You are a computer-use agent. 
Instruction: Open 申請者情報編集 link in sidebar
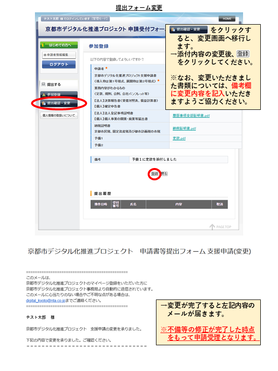coord(59,55)
